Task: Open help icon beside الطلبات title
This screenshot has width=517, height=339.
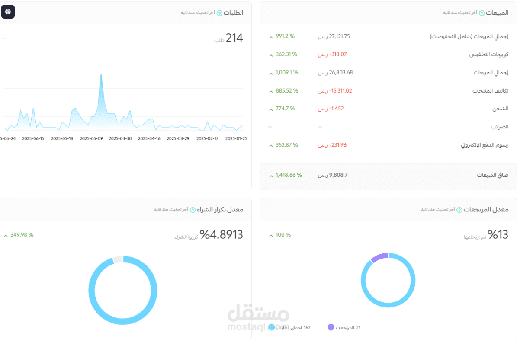Action: (x=219, y=13)
